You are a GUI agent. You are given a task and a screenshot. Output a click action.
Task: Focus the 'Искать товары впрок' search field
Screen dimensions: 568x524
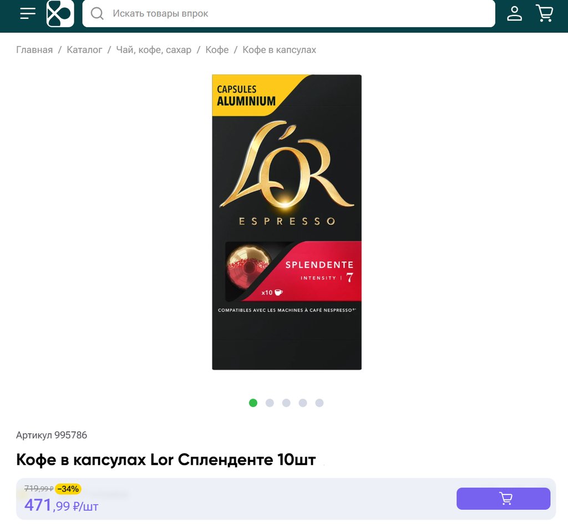tap(288, 13)
